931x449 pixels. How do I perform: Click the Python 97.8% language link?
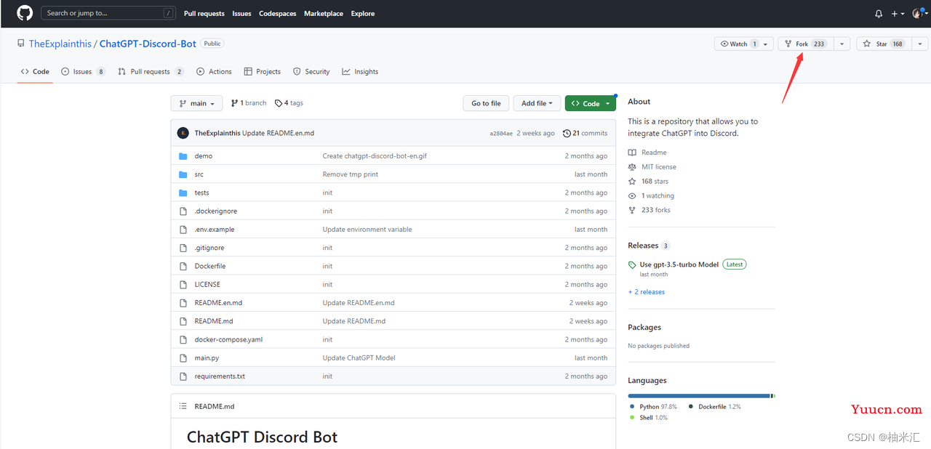(654, 407)
